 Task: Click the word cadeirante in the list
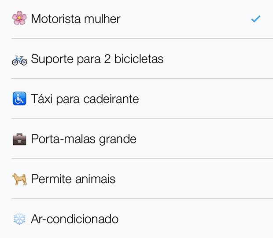coord(111,99)
